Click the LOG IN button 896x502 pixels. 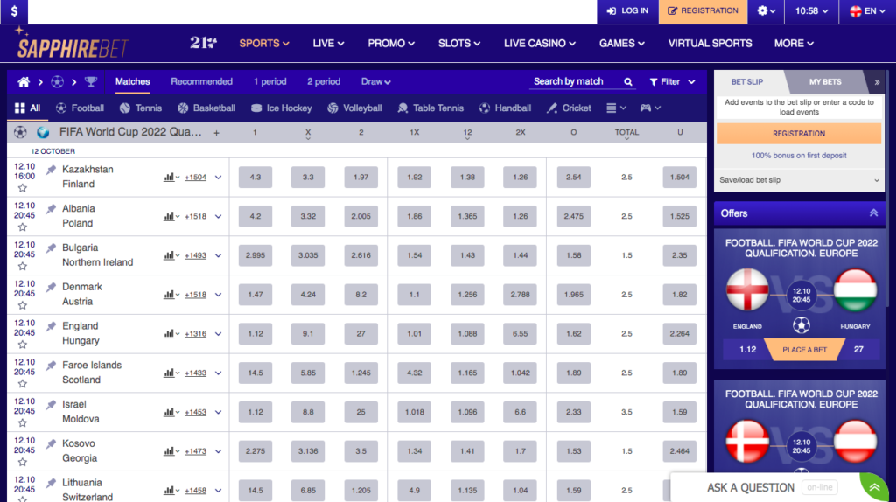[x=627, y=10]
